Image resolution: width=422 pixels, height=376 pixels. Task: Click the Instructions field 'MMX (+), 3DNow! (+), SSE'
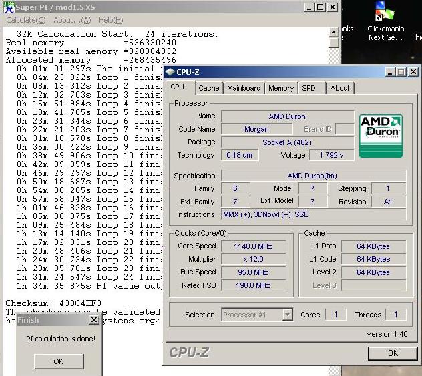[313, 214]
